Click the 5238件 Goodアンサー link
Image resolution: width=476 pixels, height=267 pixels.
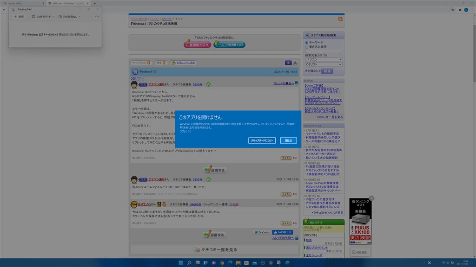click(x=234, y=204)
